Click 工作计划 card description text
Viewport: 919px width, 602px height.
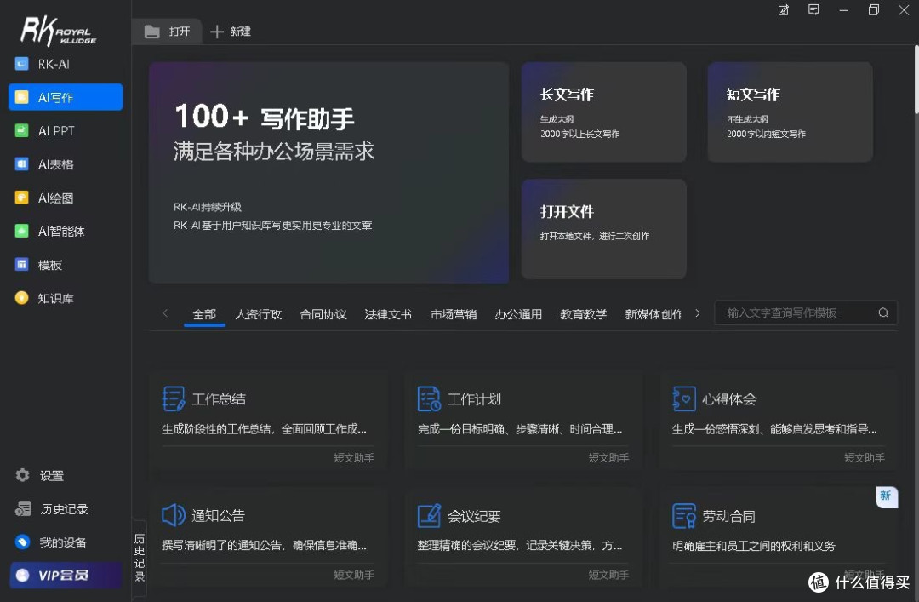520,429
